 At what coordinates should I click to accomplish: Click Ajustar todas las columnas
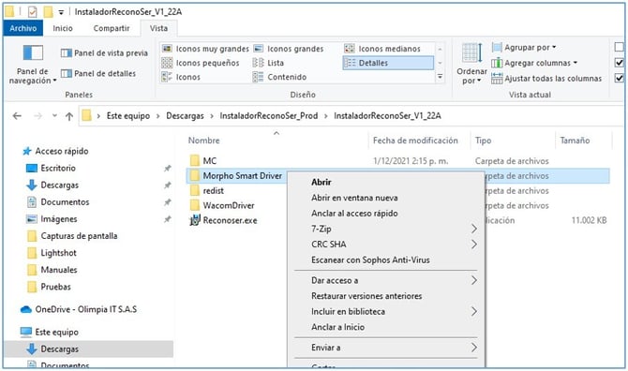(546, 79)
